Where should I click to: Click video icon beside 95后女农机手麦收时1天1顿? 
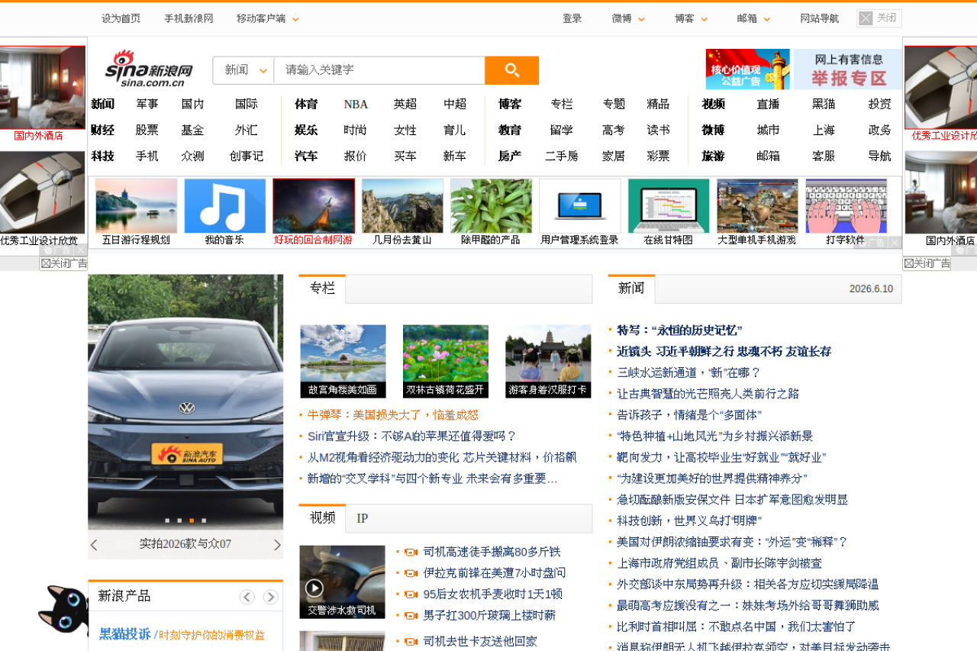click(x=411, y=595)
